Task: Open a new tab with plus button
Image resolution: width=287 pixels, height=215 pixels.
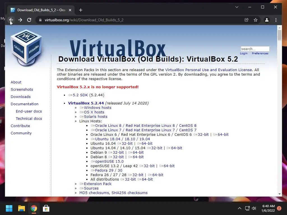Action: 81,10
